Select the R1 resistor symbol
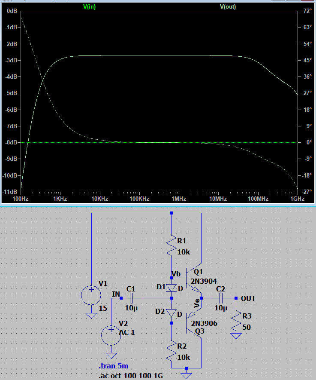The image size is (316, 380). click(172, 245)
